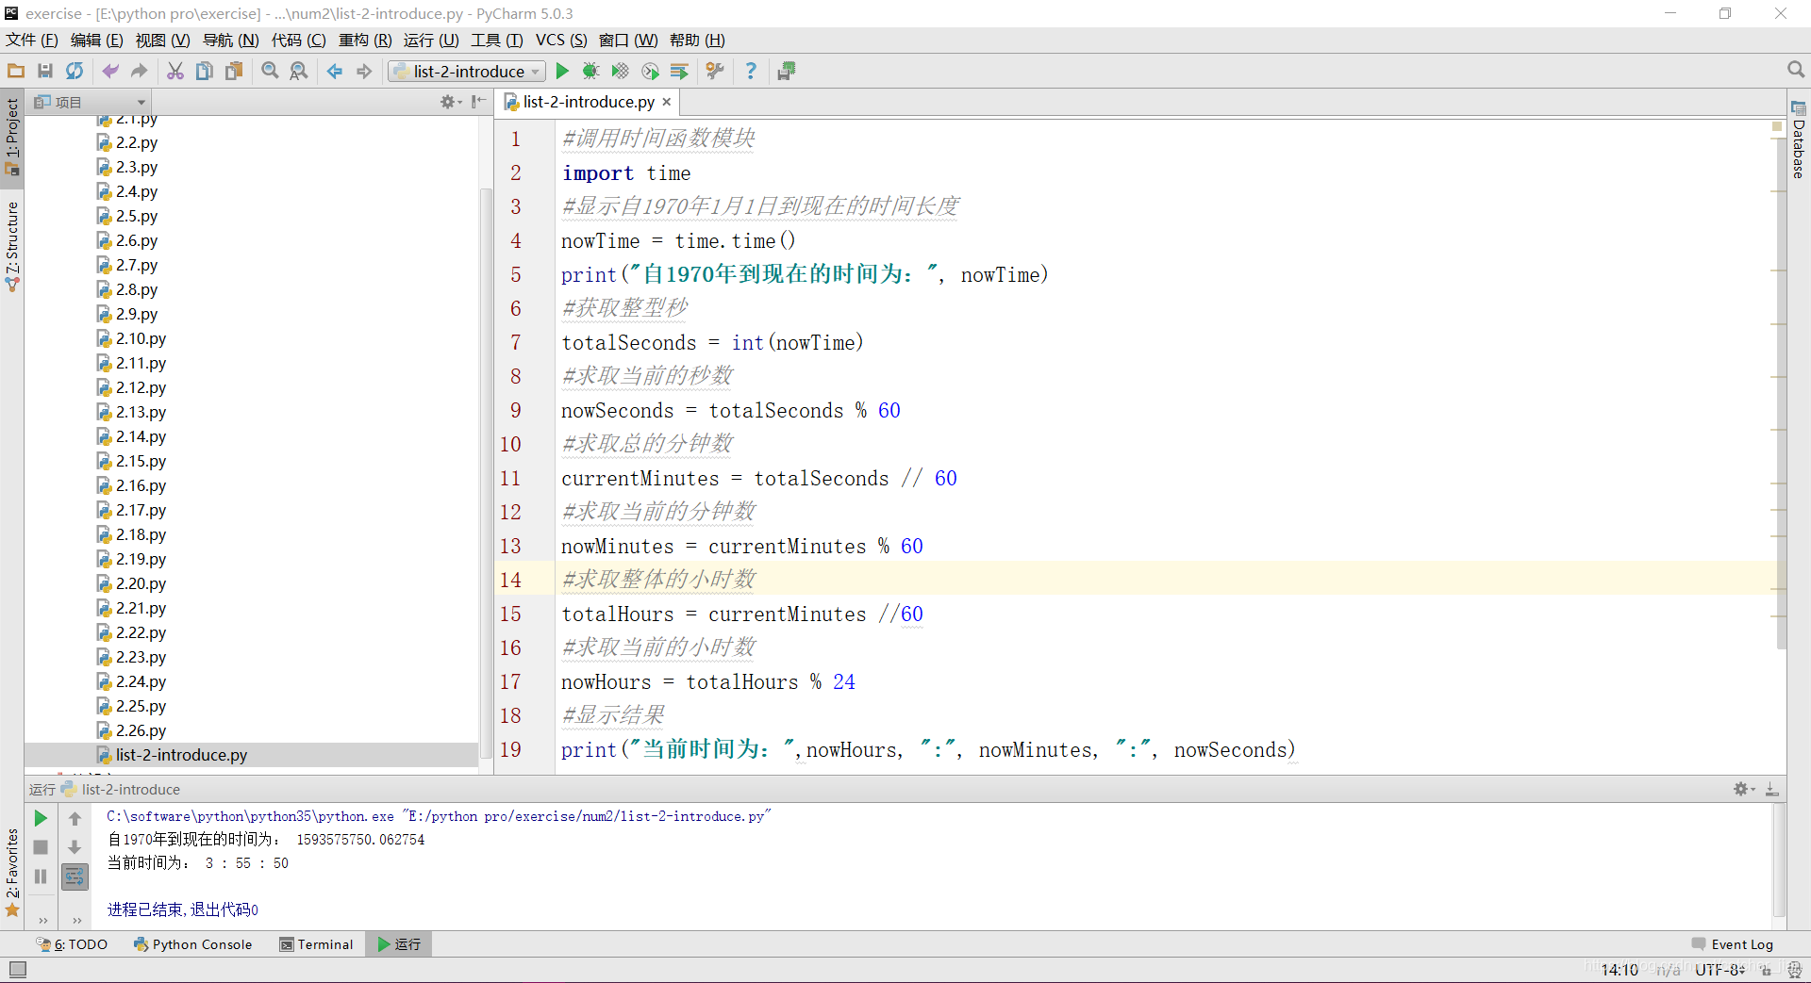Viewport: 1811px width, 983px height.
Task: Copy selection with the toolbar copy icon
Action: tap(204, 71)
